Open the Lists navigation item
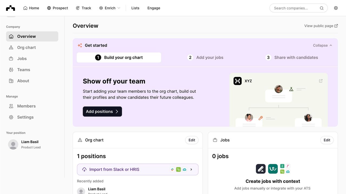The image size is (346, 194). coord(135,8)
